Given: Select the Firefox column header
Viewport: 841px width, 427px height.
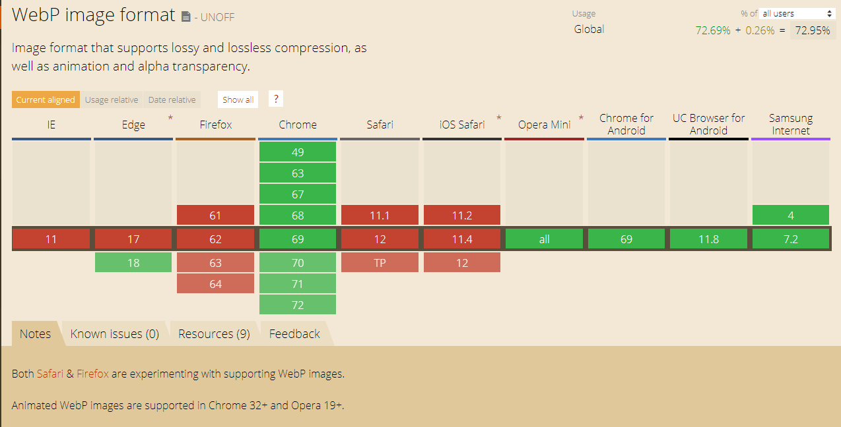Looking at the screenshot, I should 216,125.
